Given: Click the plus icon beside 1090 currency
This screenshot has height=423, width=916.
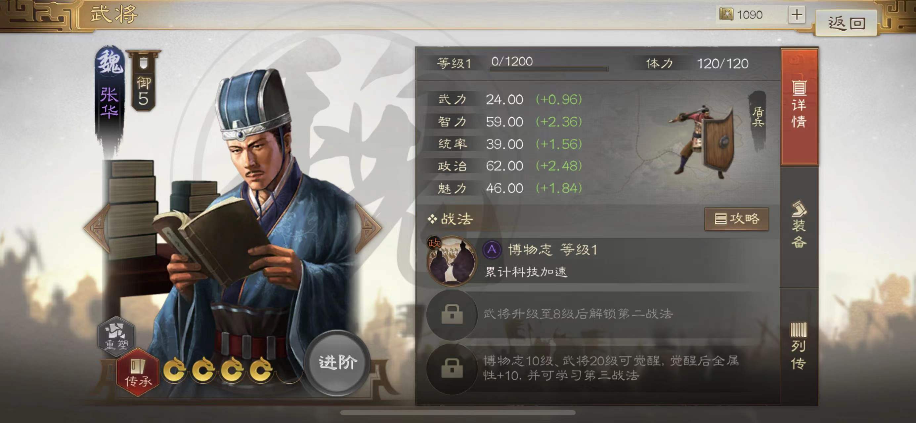Looking at the screenshot, I should tap(797, 15).
